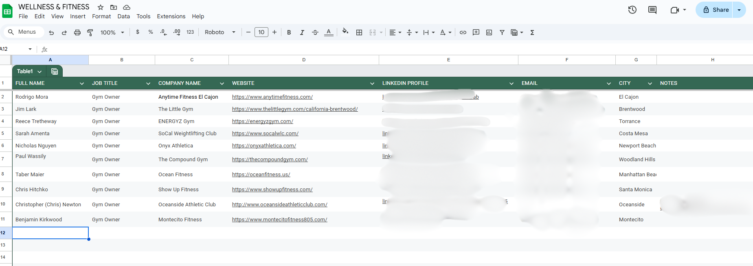Open the File menu

[x=23, y=16]
